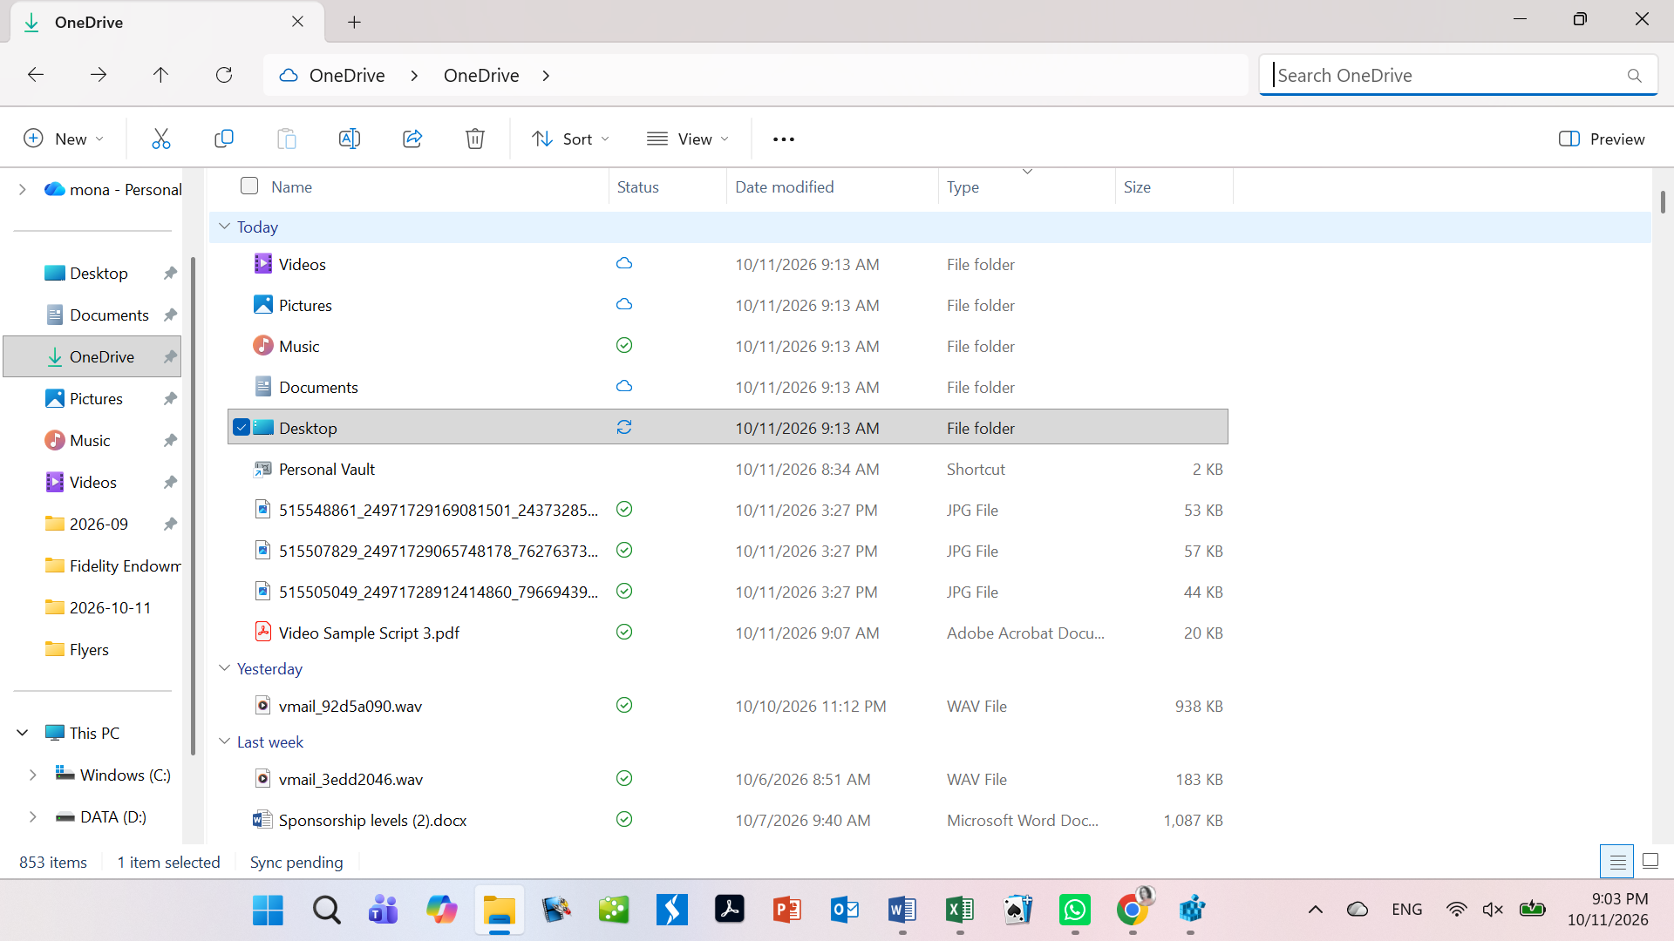Add a new tab with plus button

point(354,22)
